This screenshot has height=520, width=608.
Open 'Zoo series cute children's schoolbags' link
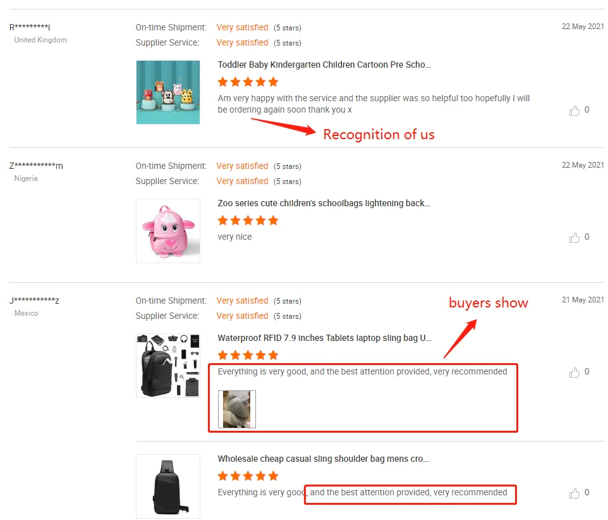tap(324, 203)
